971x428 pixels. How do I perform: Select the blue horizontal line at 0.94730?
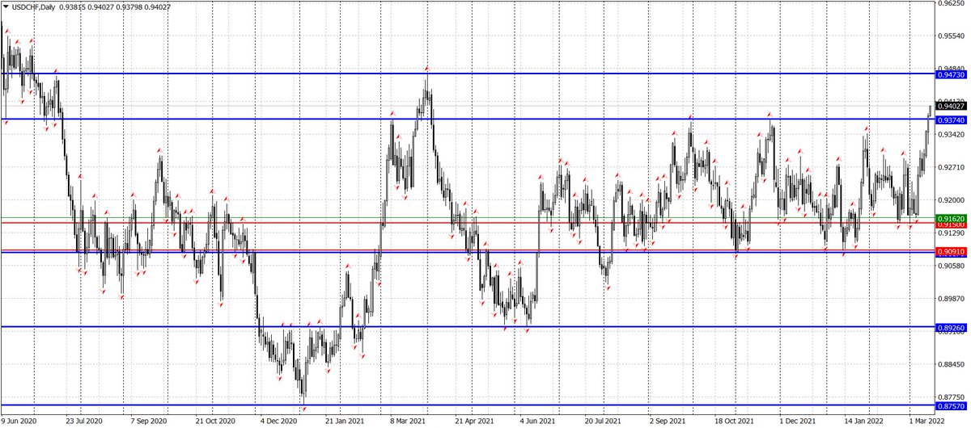tap(467, 73)
